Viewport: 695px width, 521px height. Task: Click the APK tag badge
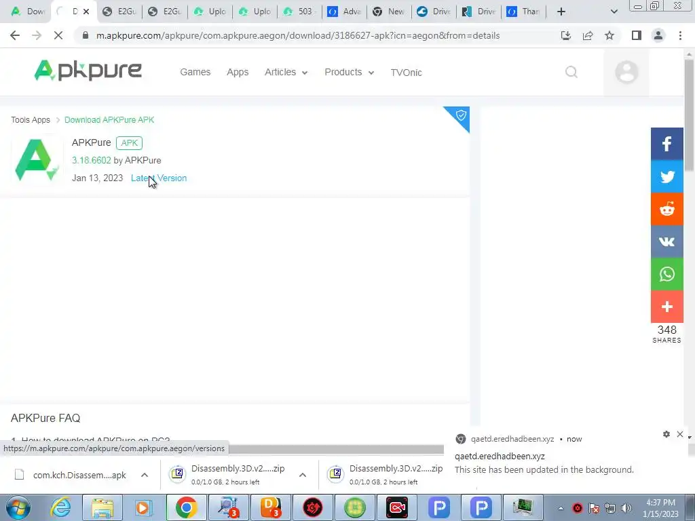[x=130, y=142]
